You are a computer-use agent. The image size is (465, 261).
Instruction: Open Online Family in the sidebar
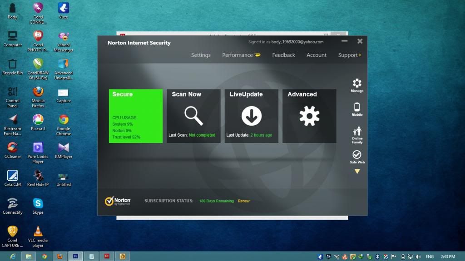[357, 135]
